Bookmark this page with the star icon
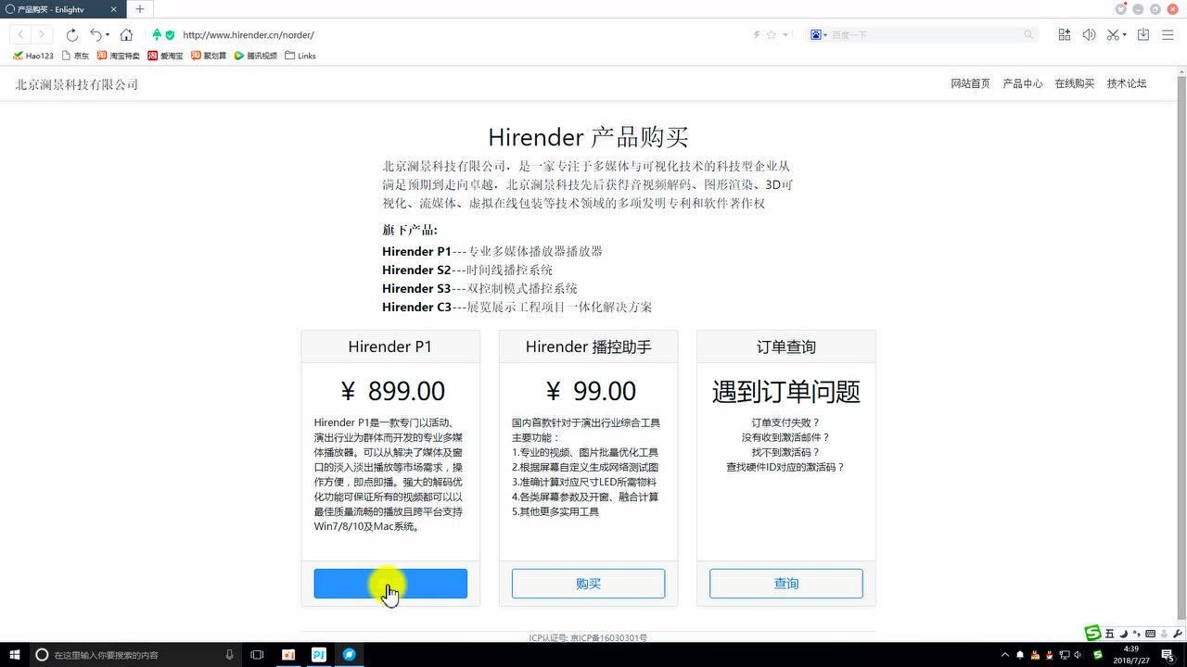 tap(772, 34)
